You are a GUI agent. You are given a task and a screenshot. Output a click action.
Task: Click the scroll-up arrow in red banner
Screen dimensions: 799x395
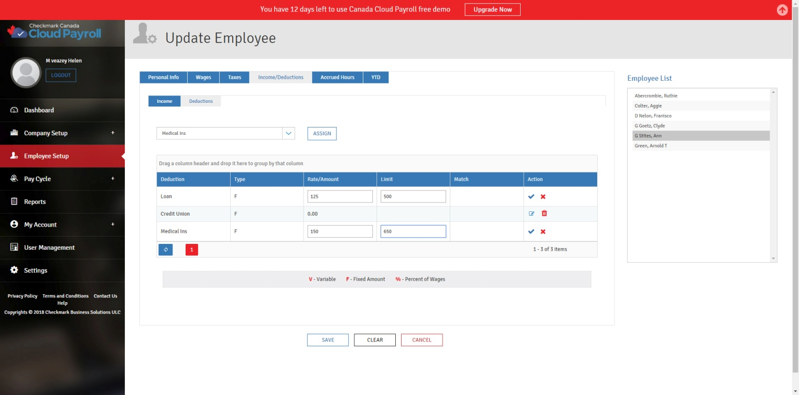click(x=782, y=10)
